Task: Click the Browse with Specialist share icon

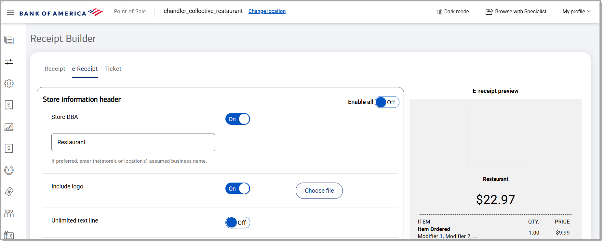Action: pos(489,12)
